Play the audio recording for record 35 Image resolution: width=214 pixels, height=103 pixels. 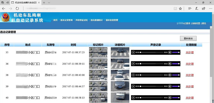(133, 52)
